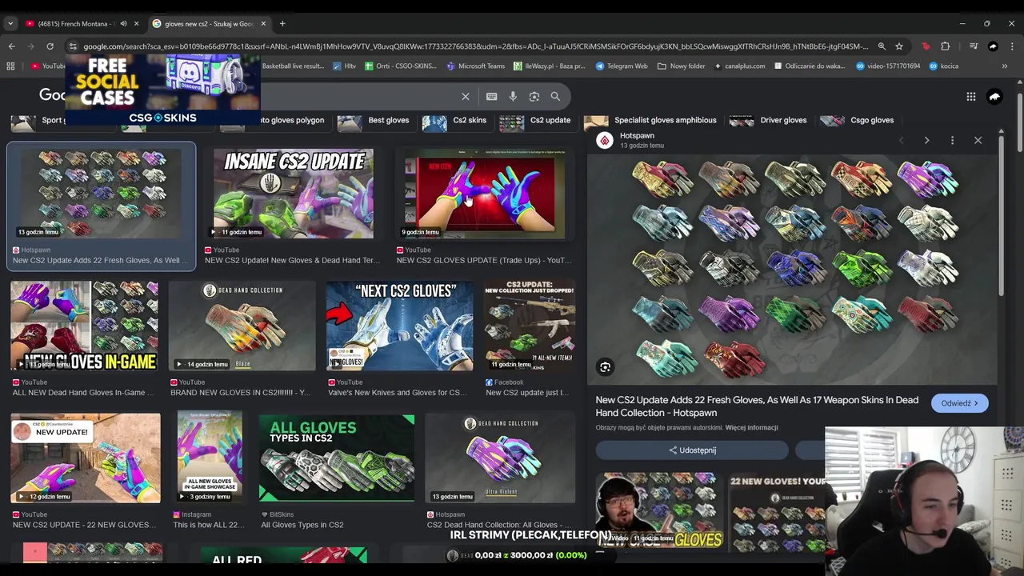This screenshot has height=576, width=1024.
Task: Close the 'gloves new cs2' Google tab
Action: [x=263, y=23]
